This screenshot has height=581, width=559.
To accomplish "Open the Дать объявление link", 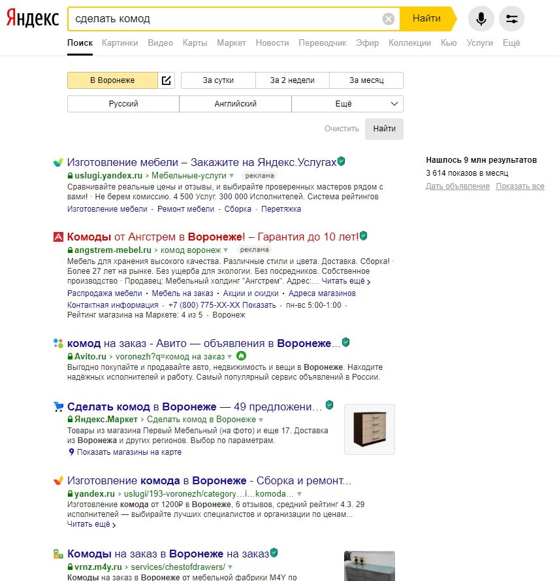I will coord(458,186).
